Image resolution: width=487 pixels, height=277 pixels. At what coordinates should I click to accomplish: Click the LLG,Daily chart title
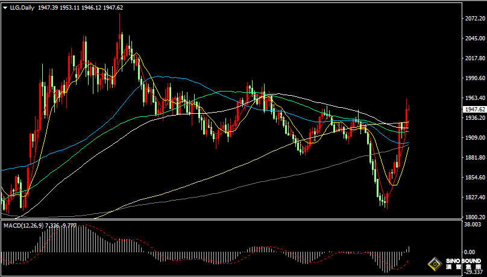(22, 8)
